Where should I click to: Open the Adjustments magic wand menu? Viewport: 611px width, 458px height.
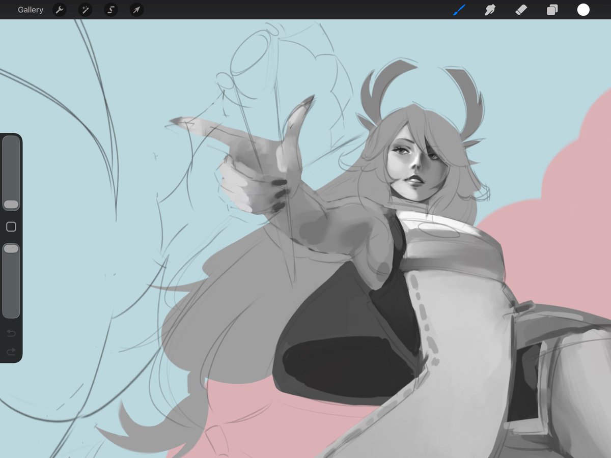85,10
